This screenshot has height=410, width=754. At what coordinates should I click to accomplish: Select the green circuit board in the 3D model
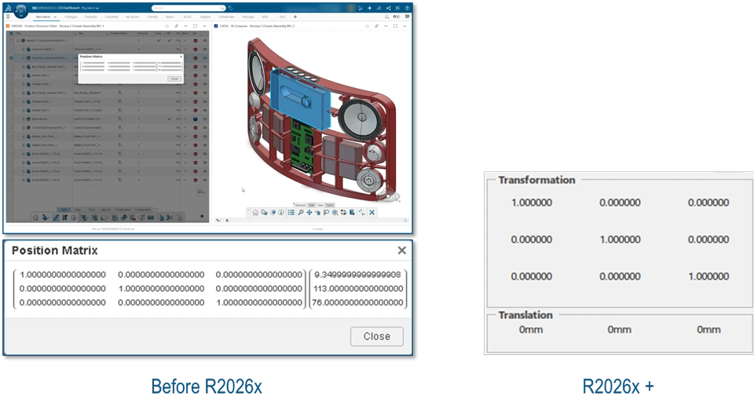pos(302,145)
